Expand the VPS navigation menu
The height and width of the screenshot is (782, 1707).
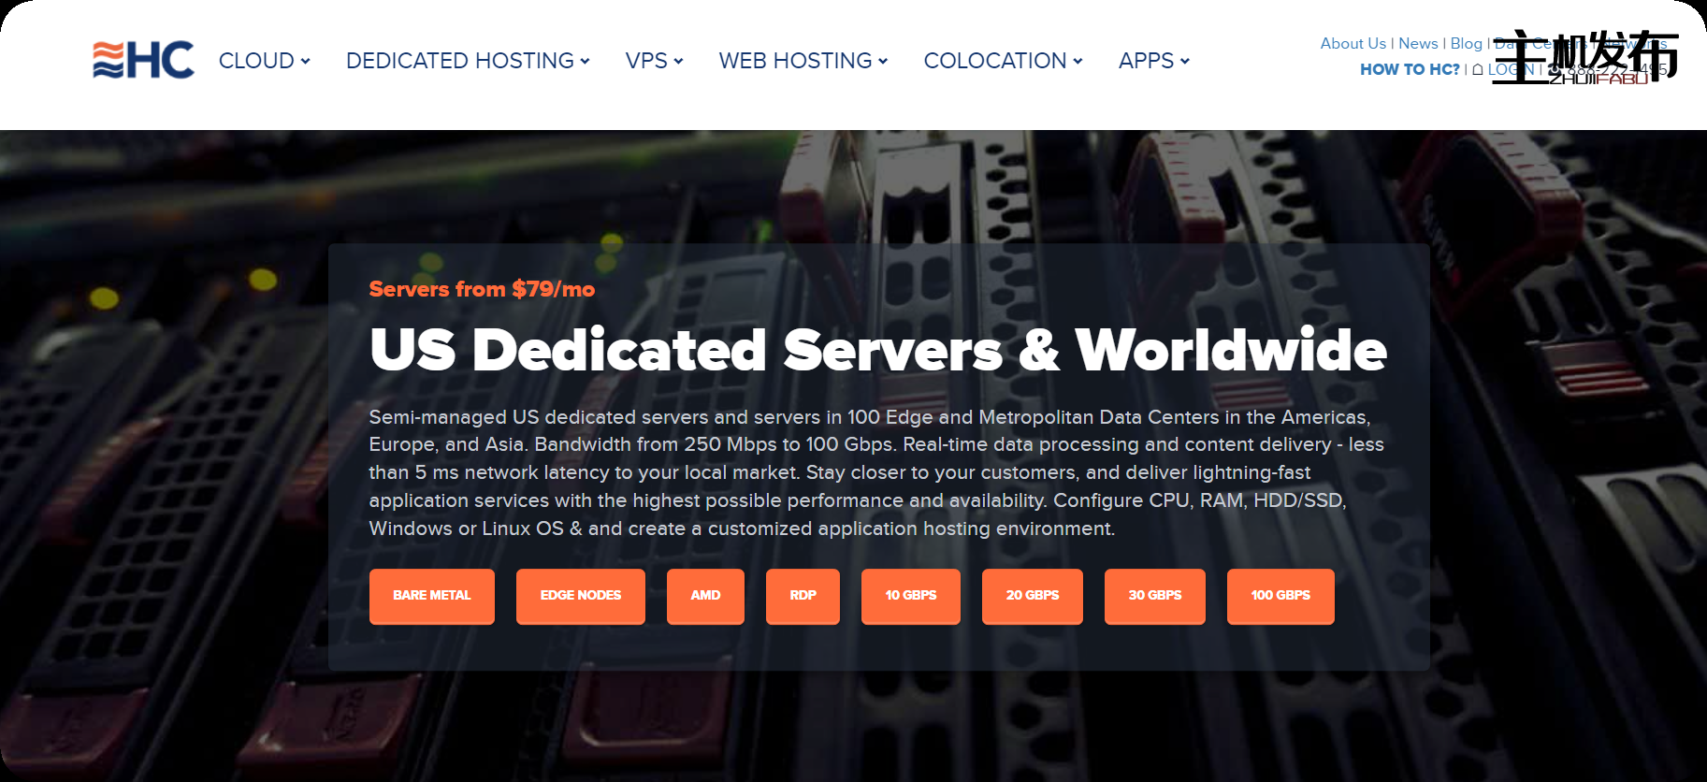click(654, 61)
